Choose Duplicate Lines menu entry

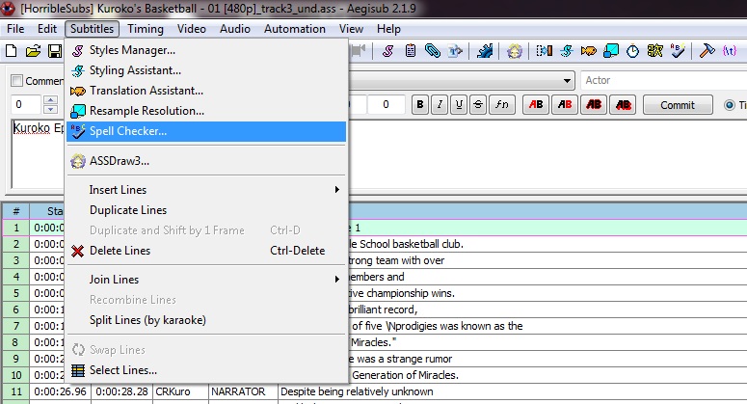(206, 210)
